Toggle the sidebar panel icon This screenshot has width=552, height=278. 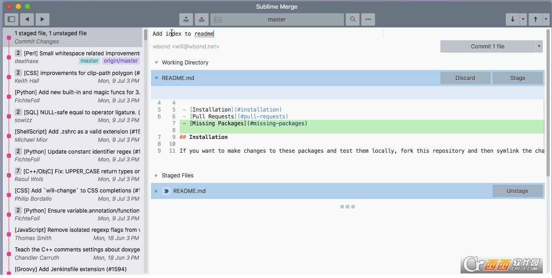point(12,19)
